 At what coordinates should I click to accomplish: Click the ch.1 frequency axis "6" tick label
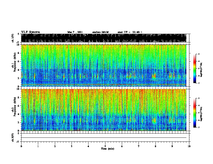(19, 61)
